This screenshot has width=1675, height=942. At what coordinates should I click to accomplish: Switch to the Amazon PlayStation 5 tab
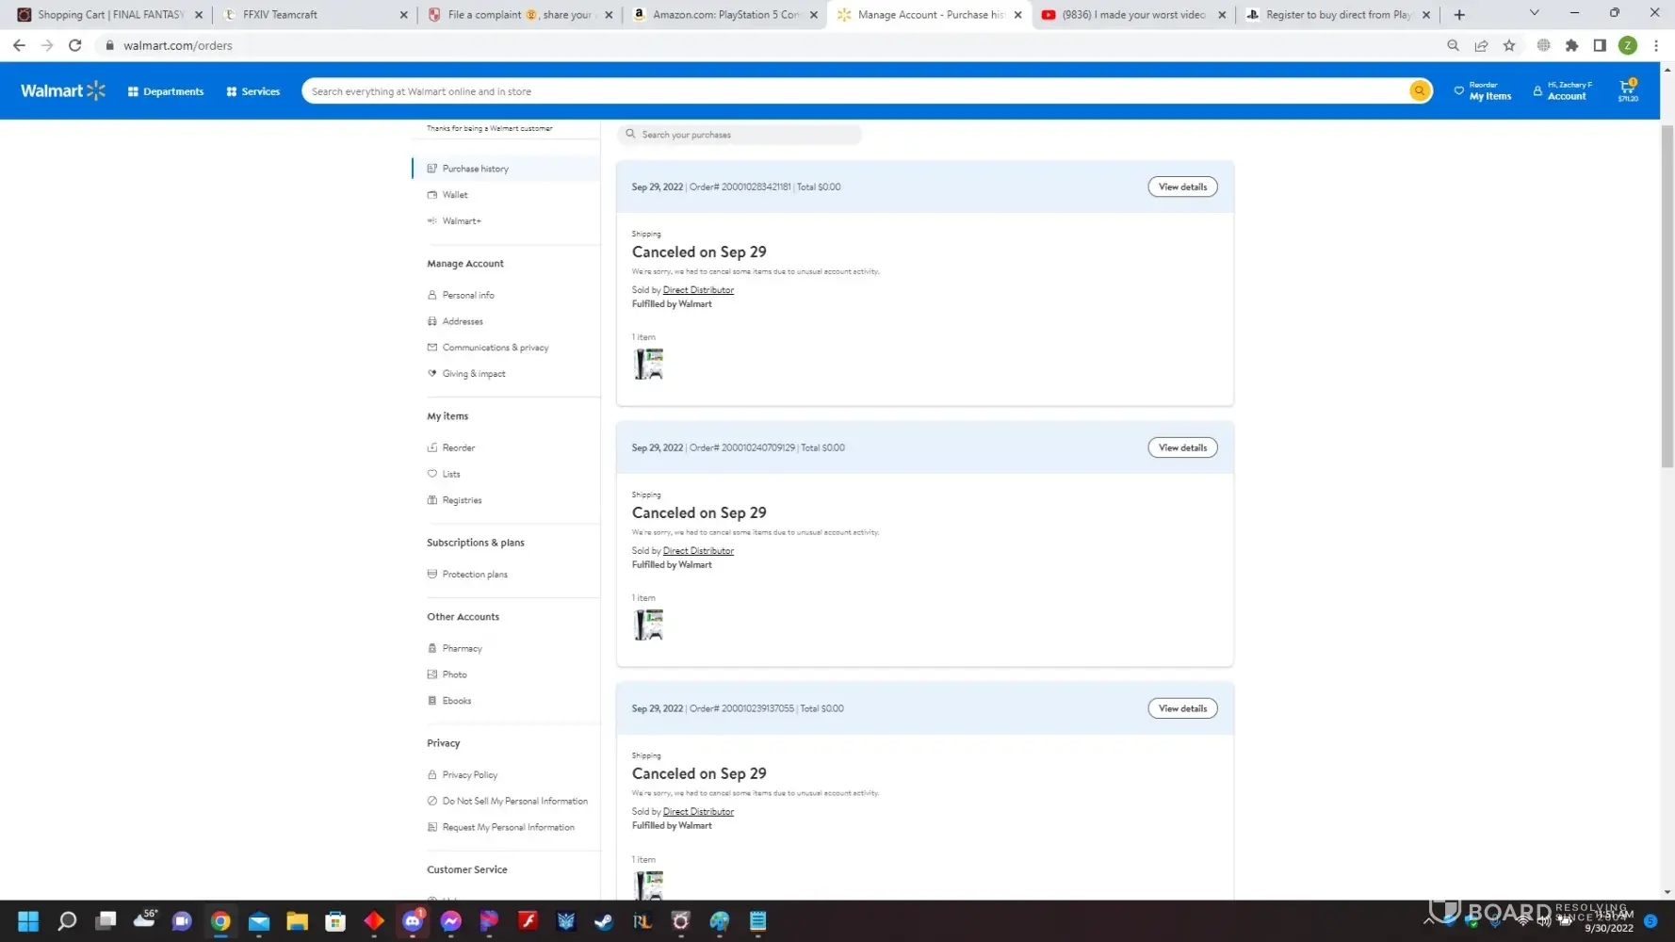point(721,14)
